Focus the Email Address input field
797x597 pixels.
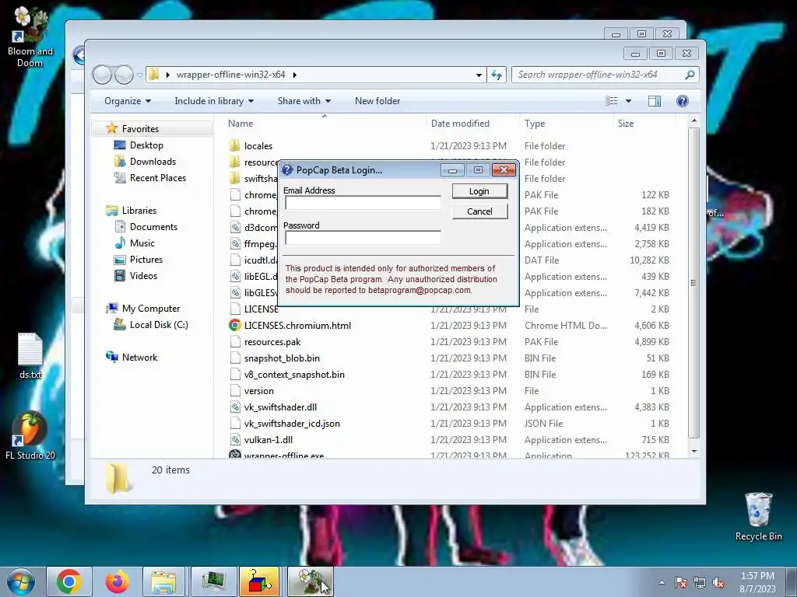click(x=363, y=203)
